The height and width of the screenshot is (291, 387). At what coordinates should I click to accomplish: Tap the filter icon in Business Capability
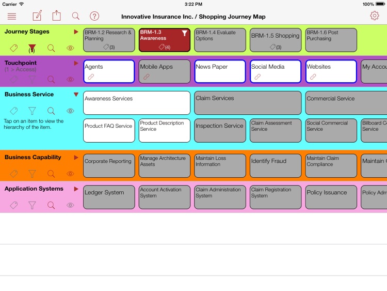32,174
